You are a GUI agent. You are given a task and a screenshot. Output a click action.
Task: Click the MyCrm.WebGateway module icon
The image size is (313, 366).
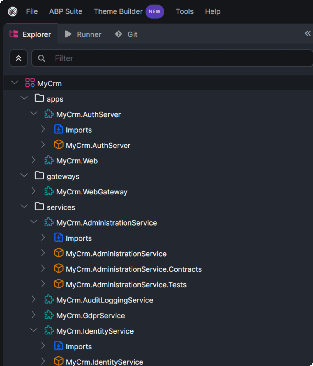49,191
